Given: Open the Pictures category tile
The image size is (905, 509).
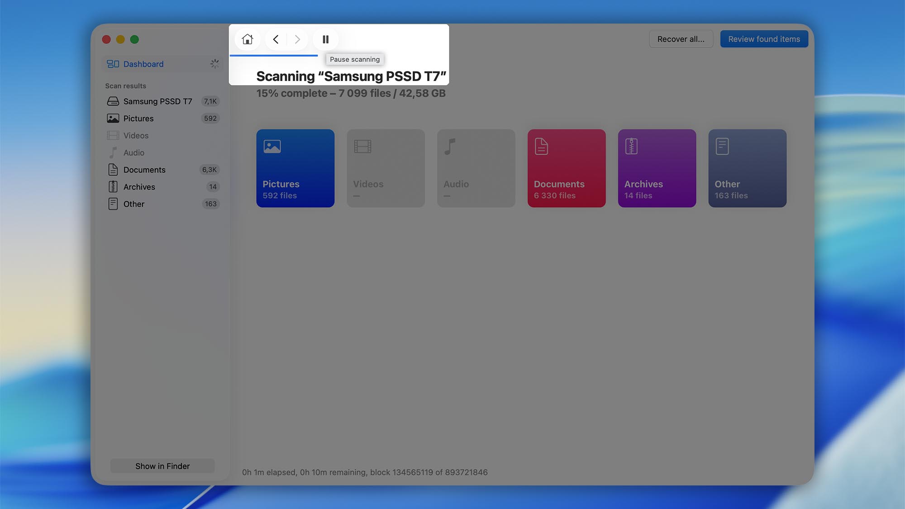Looking at the screenshot, I should click(x=295, y=168).
